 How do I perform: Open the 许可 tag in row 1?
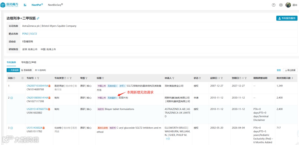coord(122,86)
